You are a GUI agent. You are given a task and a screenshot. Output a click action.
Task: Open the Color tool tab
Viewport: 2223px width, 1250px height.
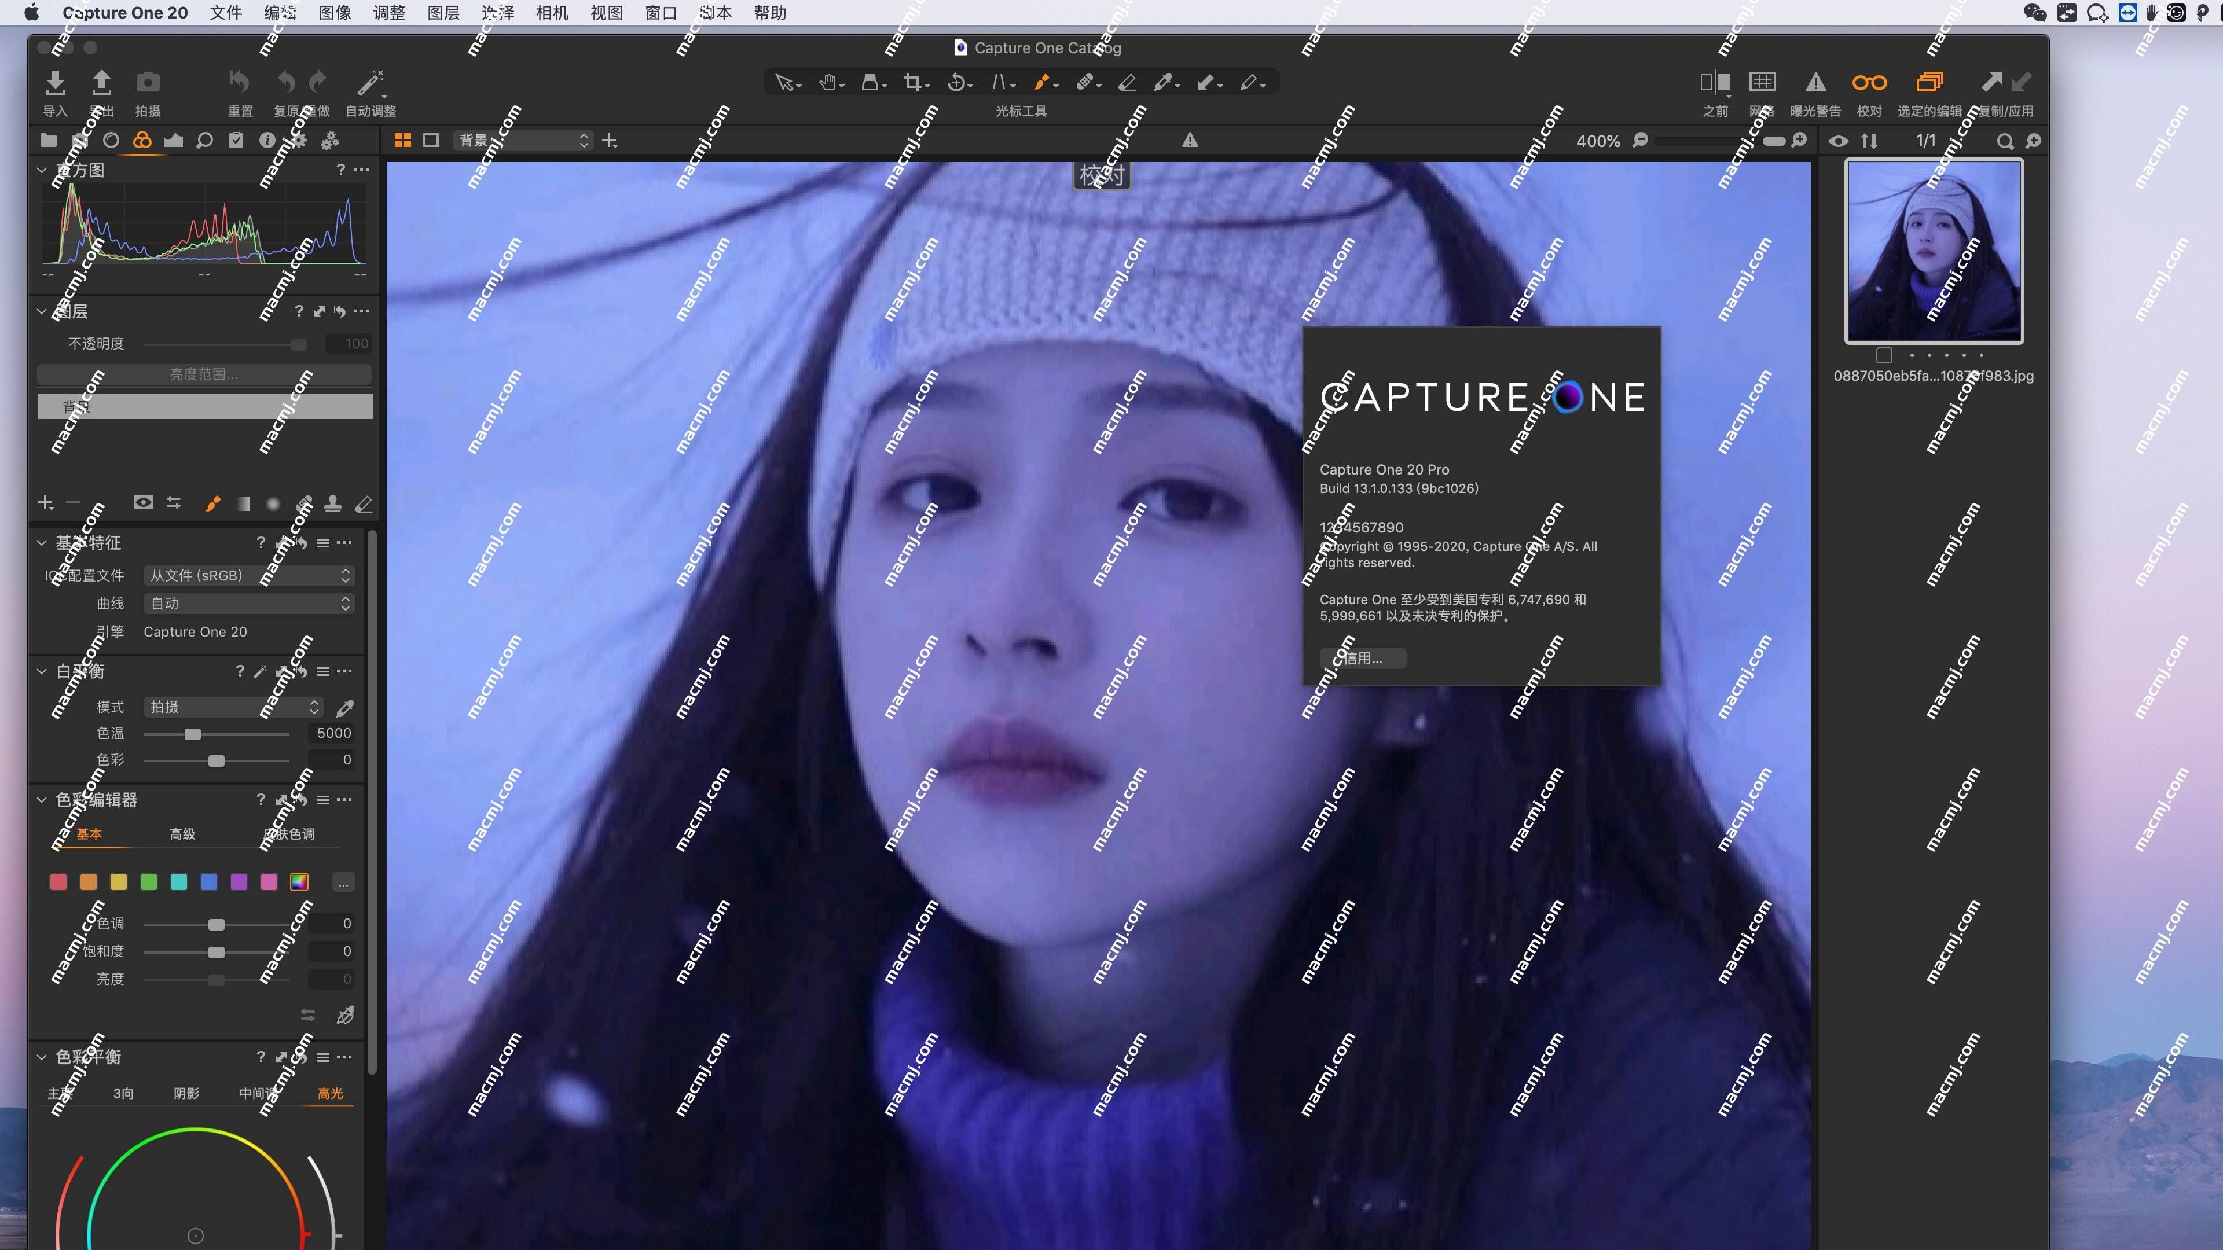[x=142, y=141]
